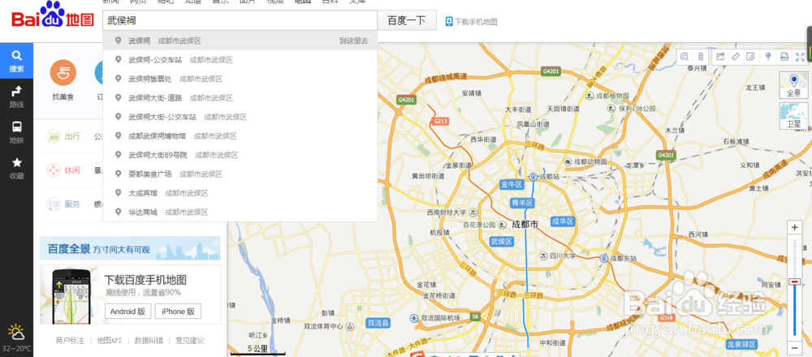The height and width of the screenshot is (357, 812).
Task: Select suggestion 太成宾馆
Action: tap(240, 193)
